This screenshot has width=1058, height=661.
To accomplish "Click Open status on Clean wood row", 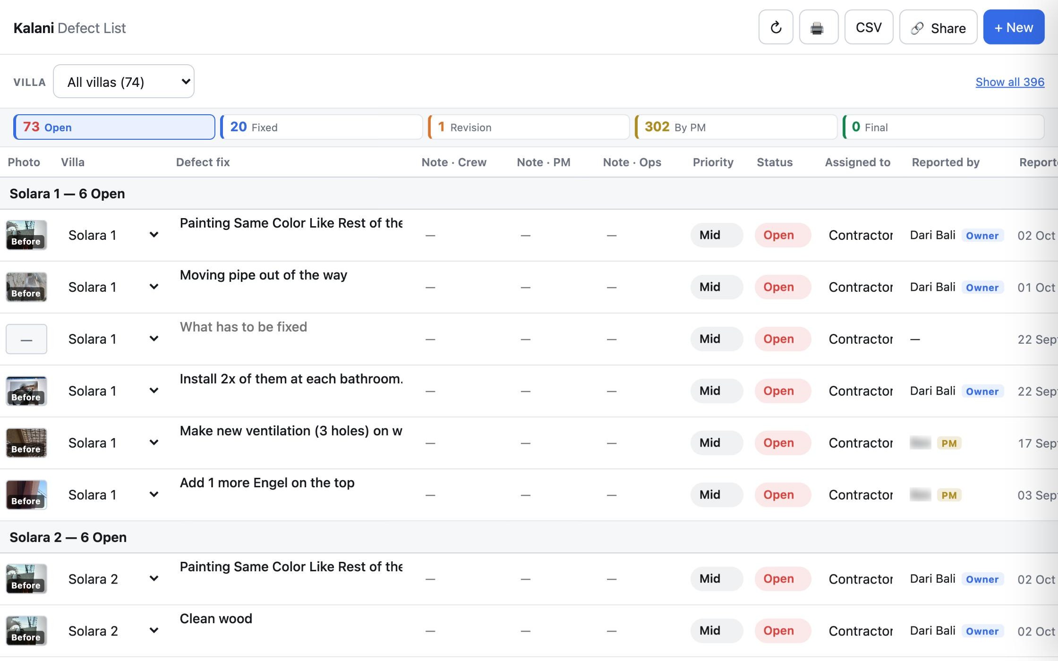I will [783, 631].
